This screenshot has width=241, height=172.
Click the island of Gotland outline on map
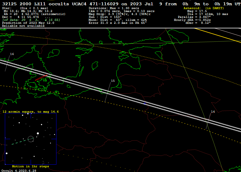(x=95, y=66)
